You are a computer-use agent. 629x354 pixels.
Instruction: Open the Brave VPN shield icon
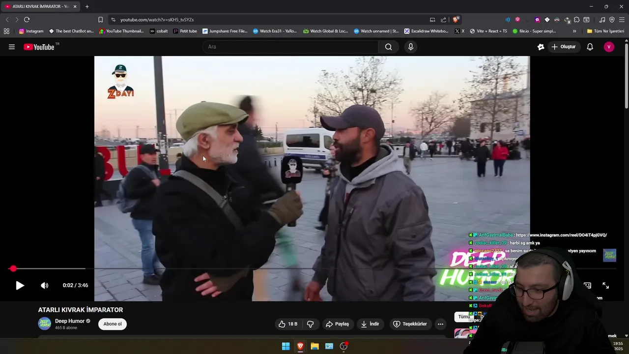[612, 20]
